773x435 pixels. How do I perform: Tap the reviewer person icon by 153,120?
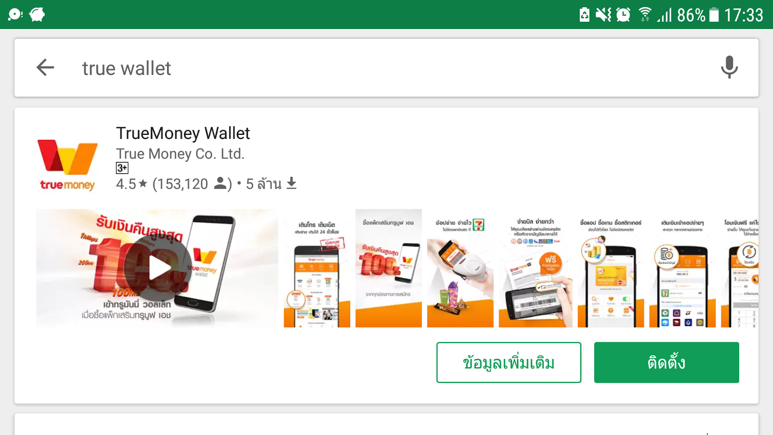tap(220, 183)
